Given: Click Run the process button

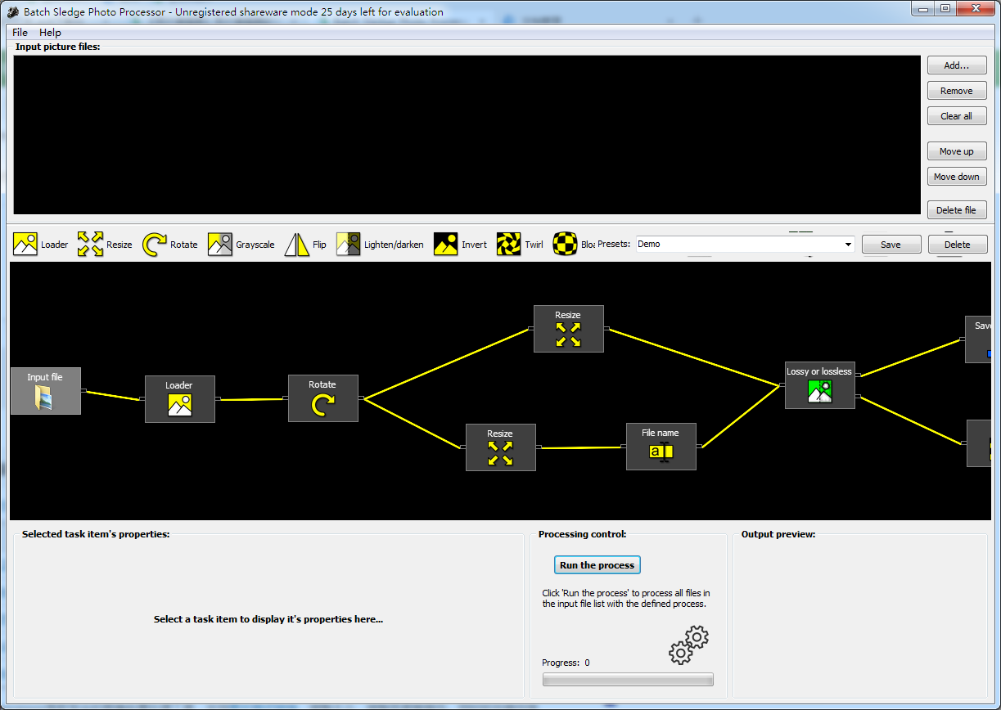Looking at the screenshot, I should click(597, 565).
